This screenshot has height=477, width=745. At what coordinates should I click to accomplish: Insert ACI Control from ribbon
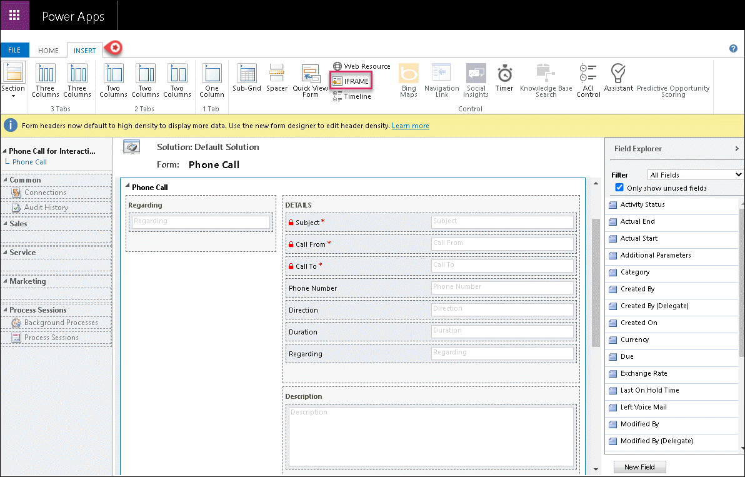click(588, 80)
